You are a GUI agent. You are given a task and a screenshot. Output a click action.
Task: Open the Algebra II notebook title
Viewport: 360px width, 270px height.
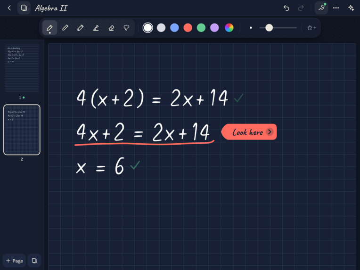point(51,8)
